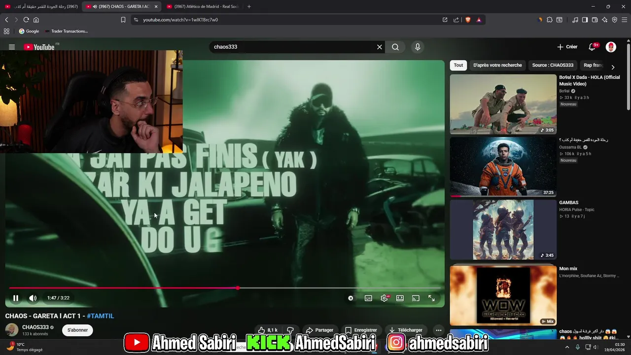
Task: Run the YouTube search magnifier button
Action: click(x=395, y=47)
